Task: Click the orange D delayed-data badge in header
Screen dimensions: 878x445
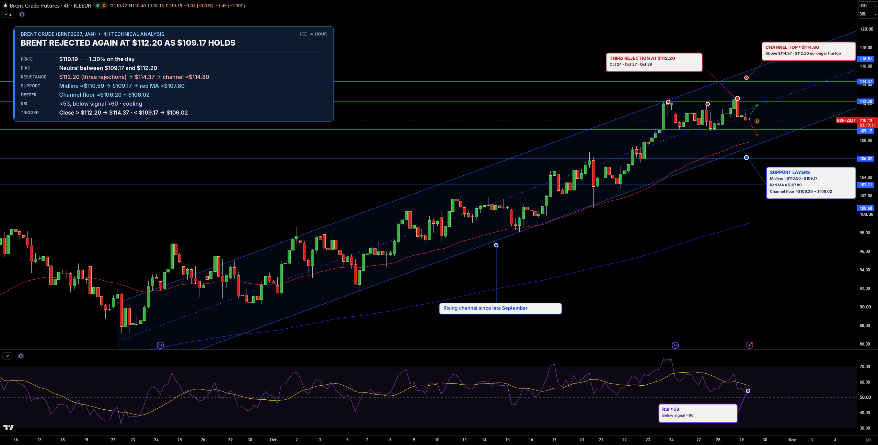Action: pos(104,5)
